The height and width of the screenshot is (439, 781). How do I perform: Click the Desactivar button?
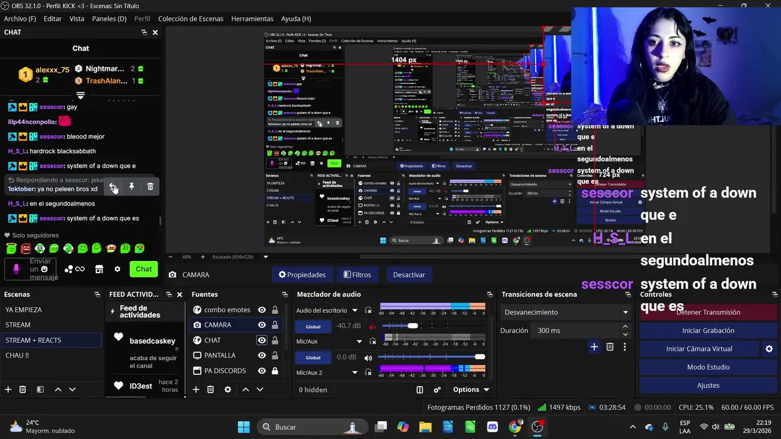coord(409,275)
